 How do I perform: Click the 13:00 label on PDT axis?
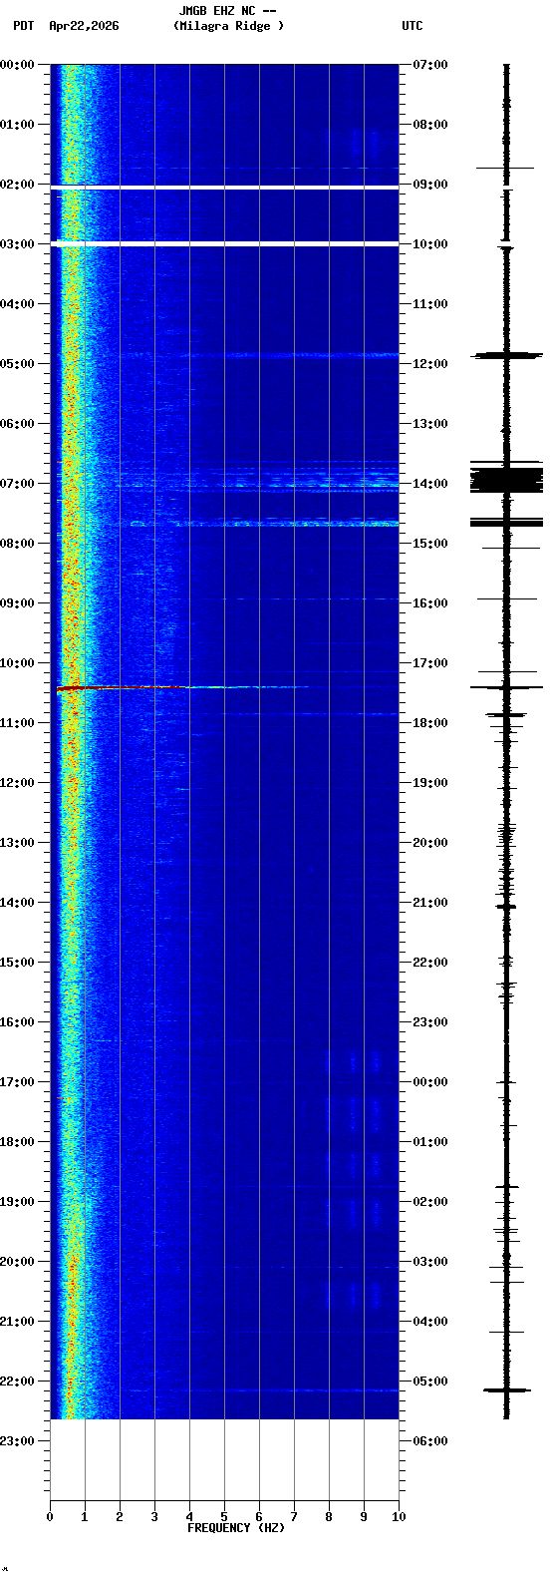tap(17, 843)
